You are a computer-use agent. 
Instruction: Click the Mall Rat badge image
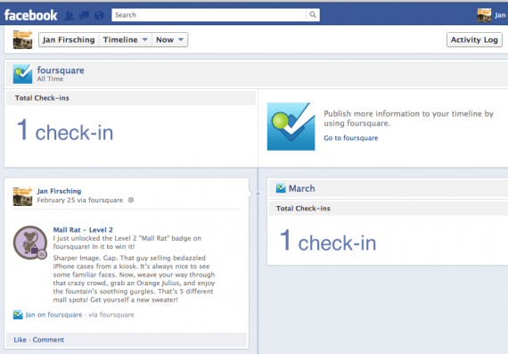point(30,243)
